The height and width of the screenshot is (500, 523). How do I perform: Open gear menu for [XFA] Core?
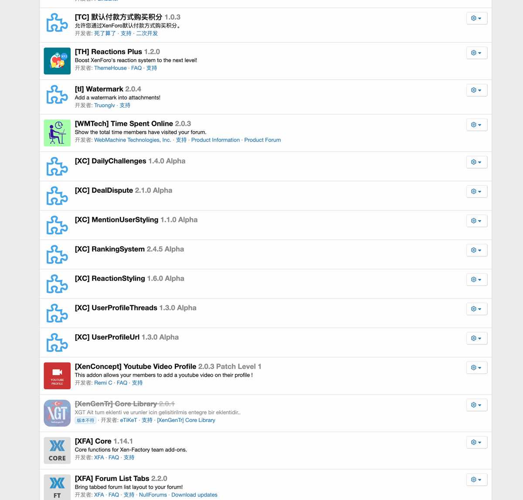(x=476, y=442)
